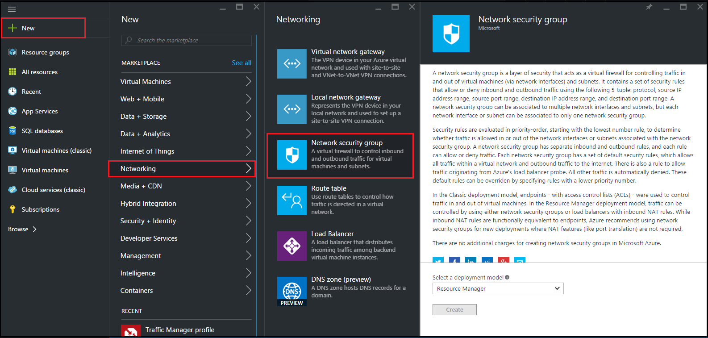Select Hybrid Integration category
The image size is (708, 338).
(x=182, y=204)
